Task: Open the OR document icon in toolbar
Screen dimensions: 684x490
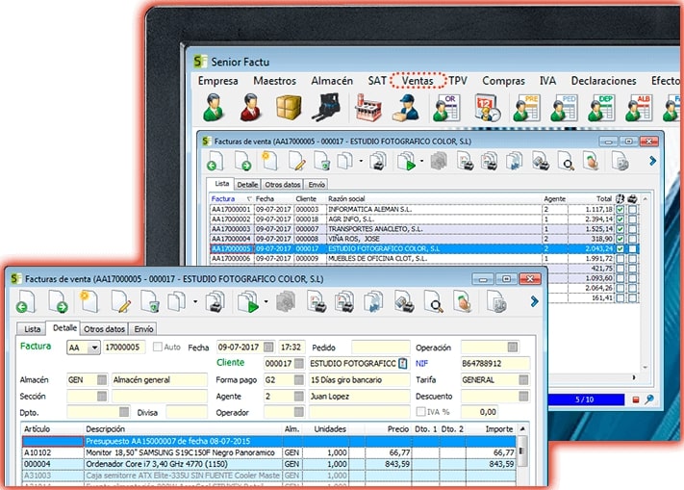Action: [445, 107]
